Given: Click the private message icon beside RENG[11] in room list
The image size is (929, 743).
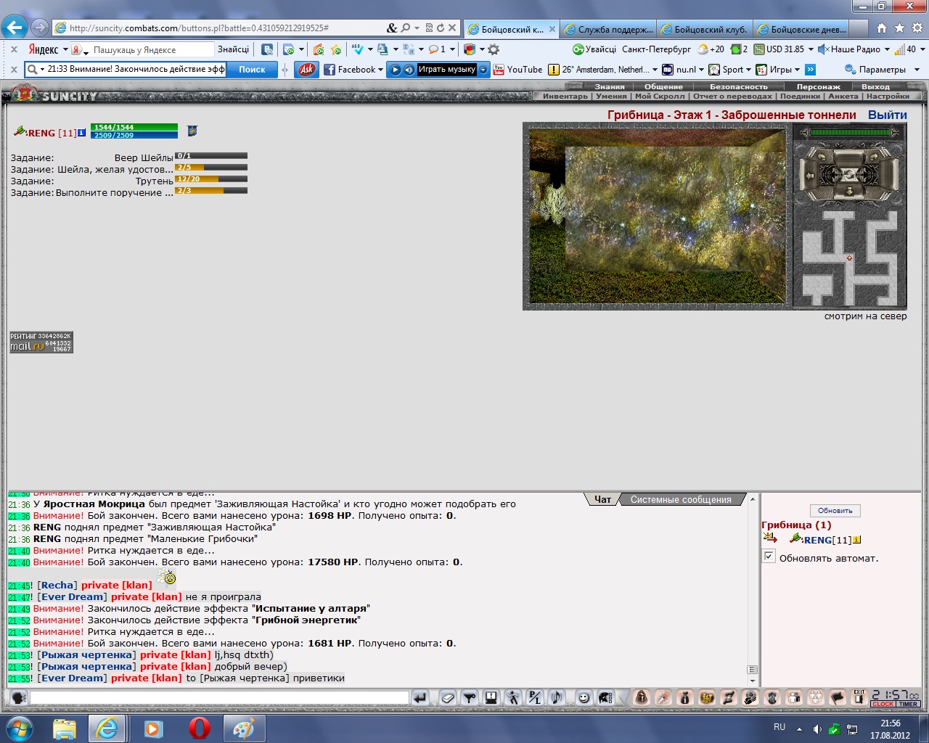Looking at the screenshot, I should [770, 538].
